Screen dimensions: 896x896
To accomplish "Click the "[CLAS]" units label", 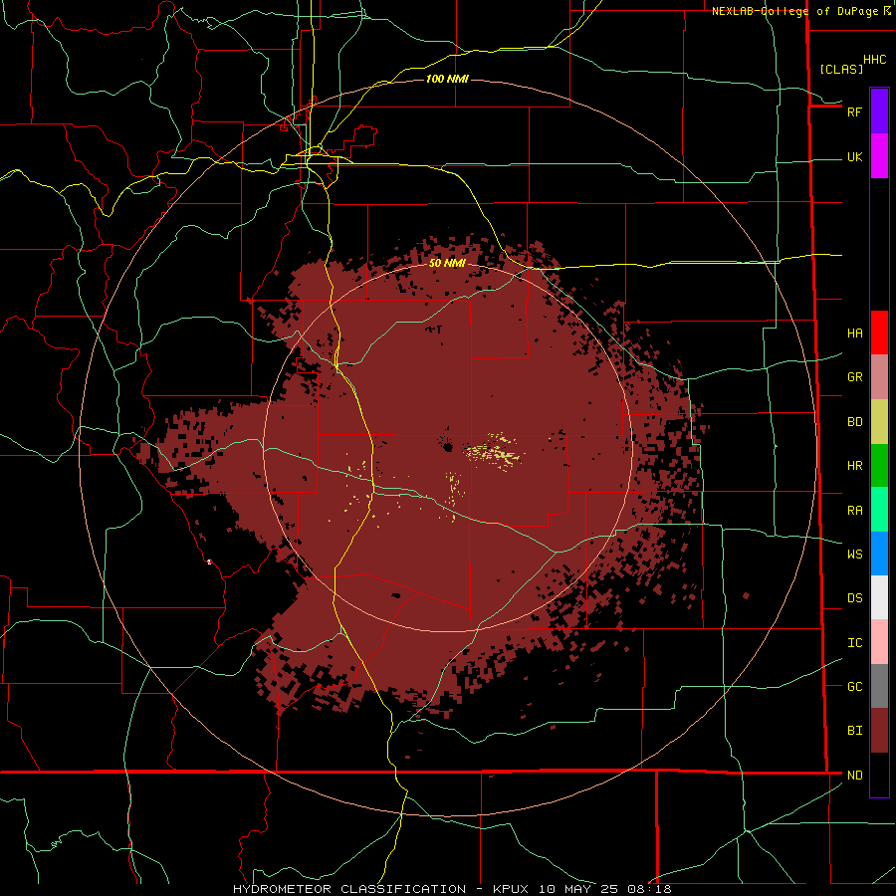I will click(841, 69).
